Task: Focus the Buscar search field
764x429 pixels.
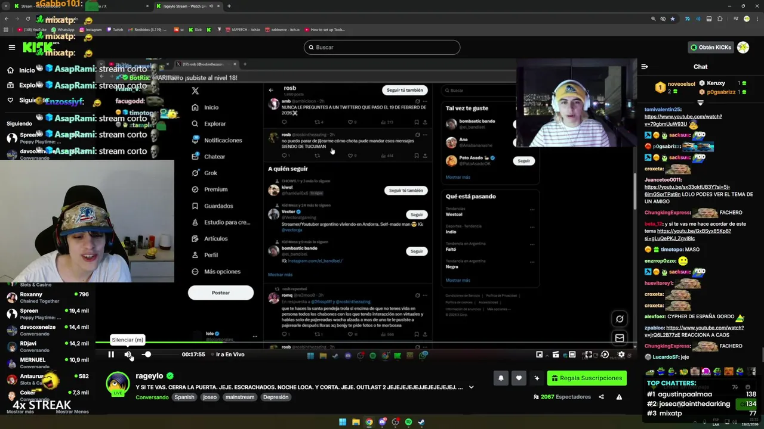Action: [x=382, y=47]
